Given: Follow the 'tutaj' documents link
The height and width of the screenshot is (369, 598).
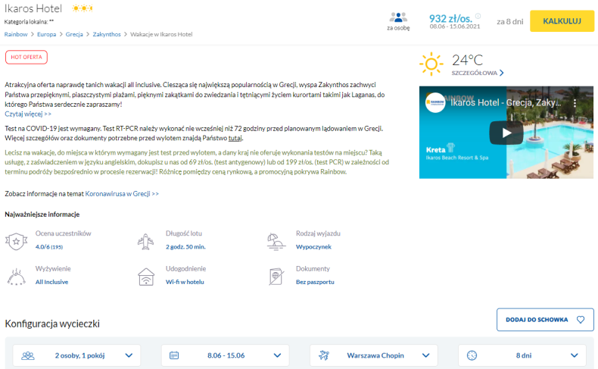Looking at the screenshot, I should tap(235, 138).
